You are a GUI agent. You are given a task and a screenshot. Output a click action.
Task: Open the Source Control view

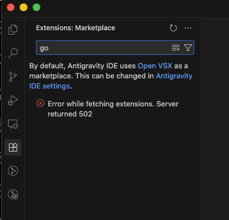(13, 77)
